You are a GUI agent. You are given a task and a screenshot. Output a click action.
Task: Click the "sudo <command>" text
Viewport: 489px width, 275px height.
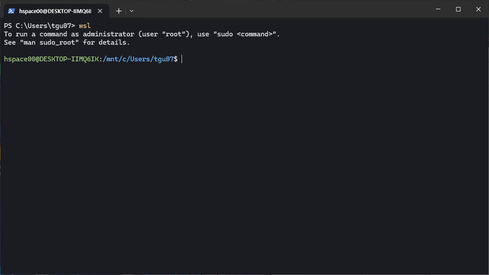point(246,34)
